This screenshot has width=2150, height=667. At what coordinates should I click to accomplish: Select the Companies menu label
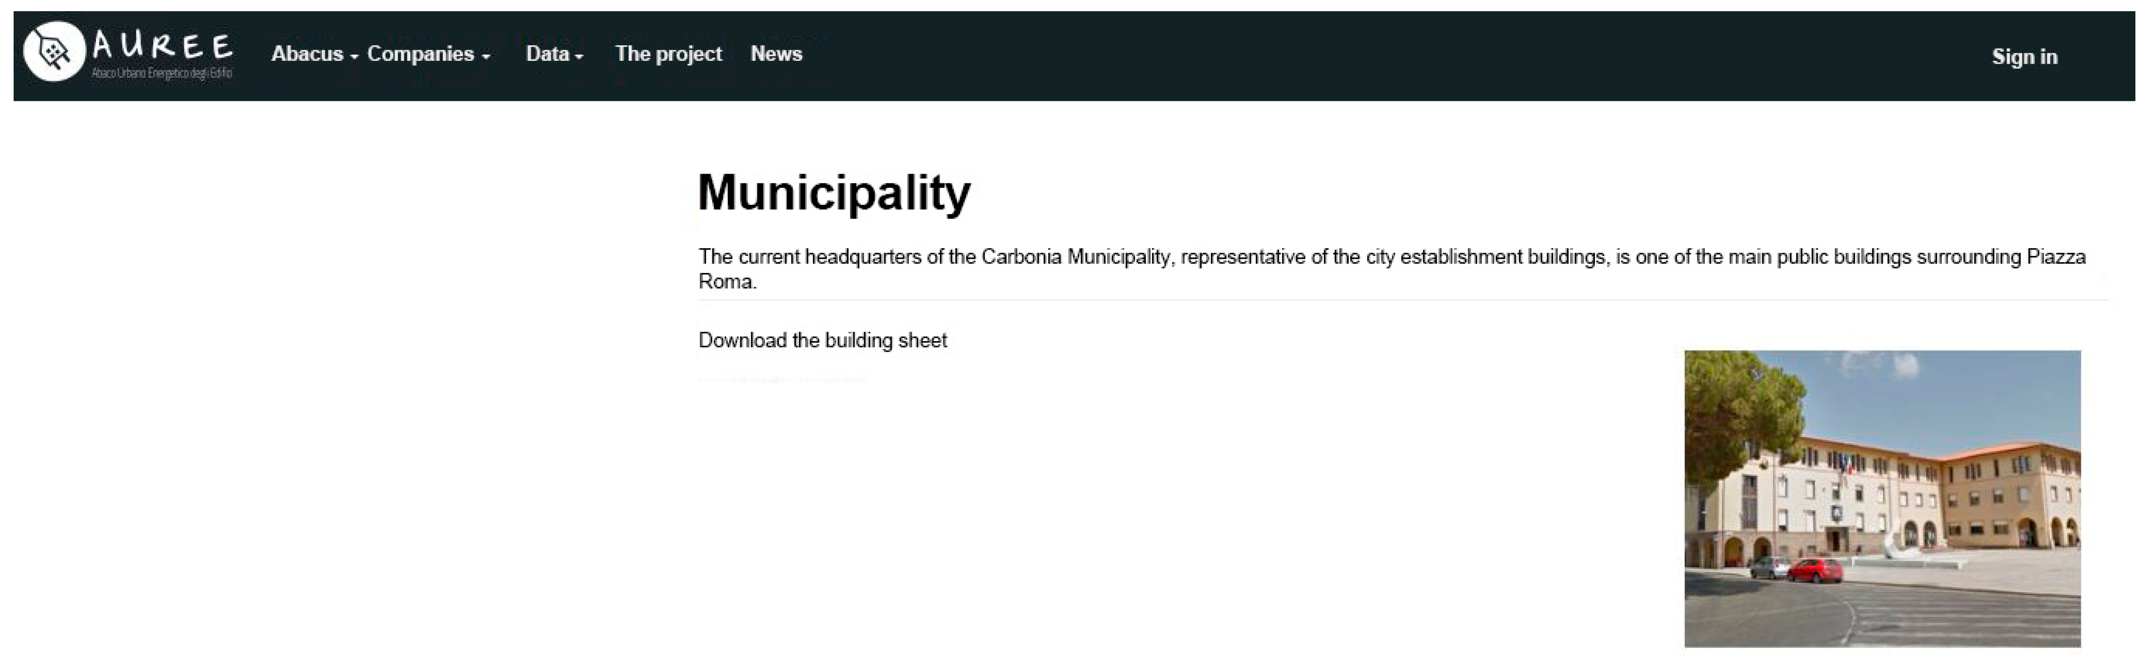pos(420,54)
